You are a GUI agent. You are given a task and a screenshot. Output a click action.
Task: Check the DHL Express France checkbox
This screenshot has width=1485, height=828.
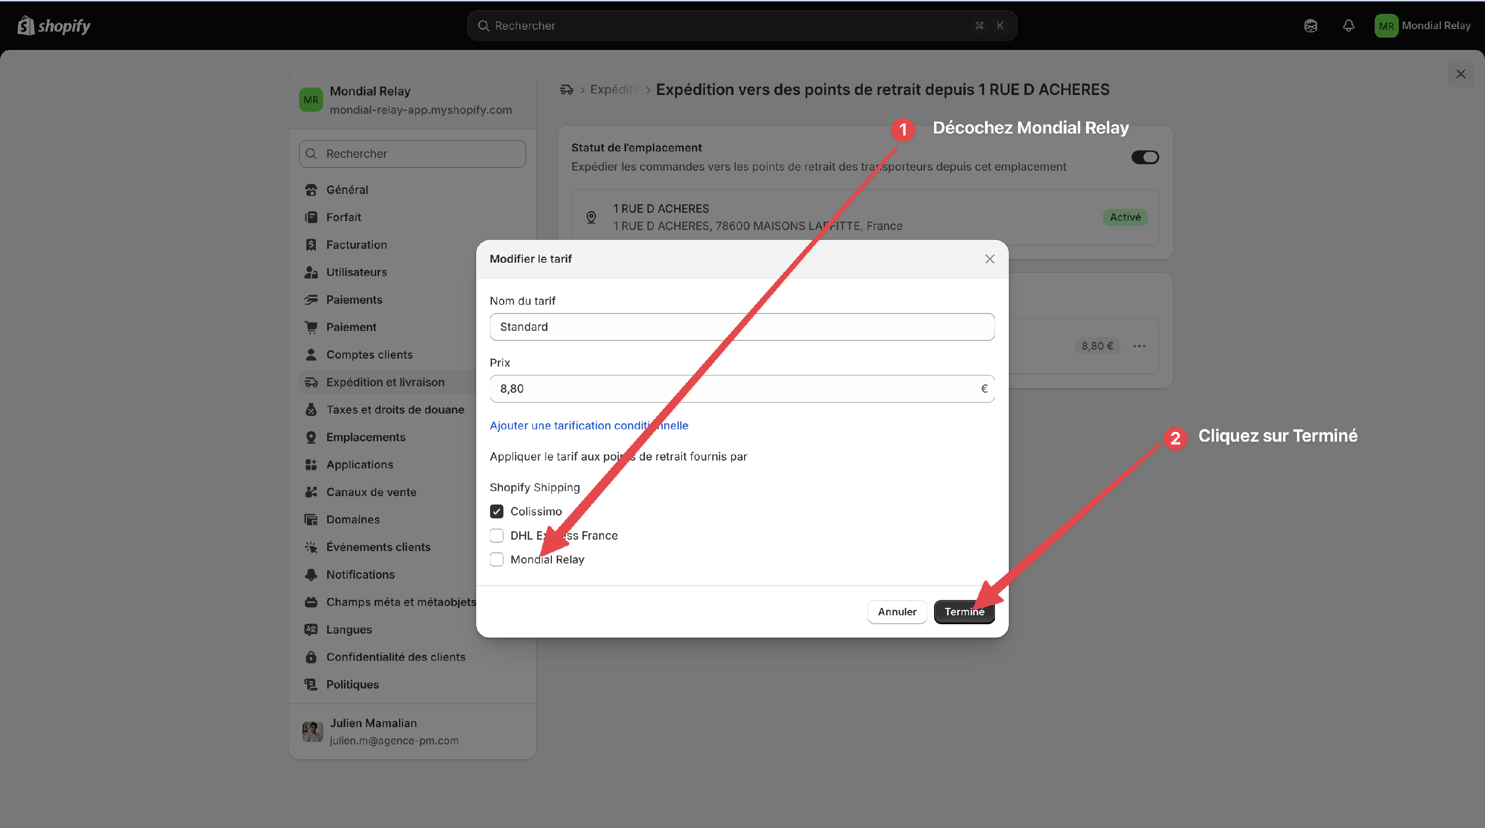click(x=496, y=535)
